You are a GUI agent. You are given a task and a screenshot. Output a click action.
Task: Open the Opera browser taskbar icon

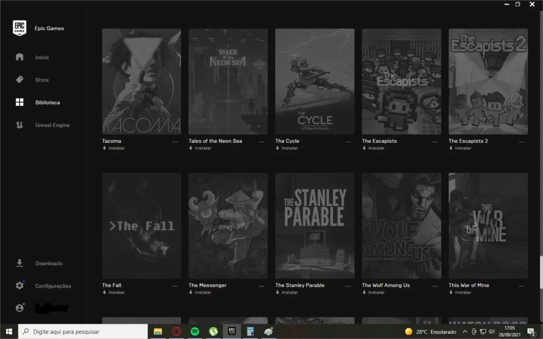[x=176, y=332]
